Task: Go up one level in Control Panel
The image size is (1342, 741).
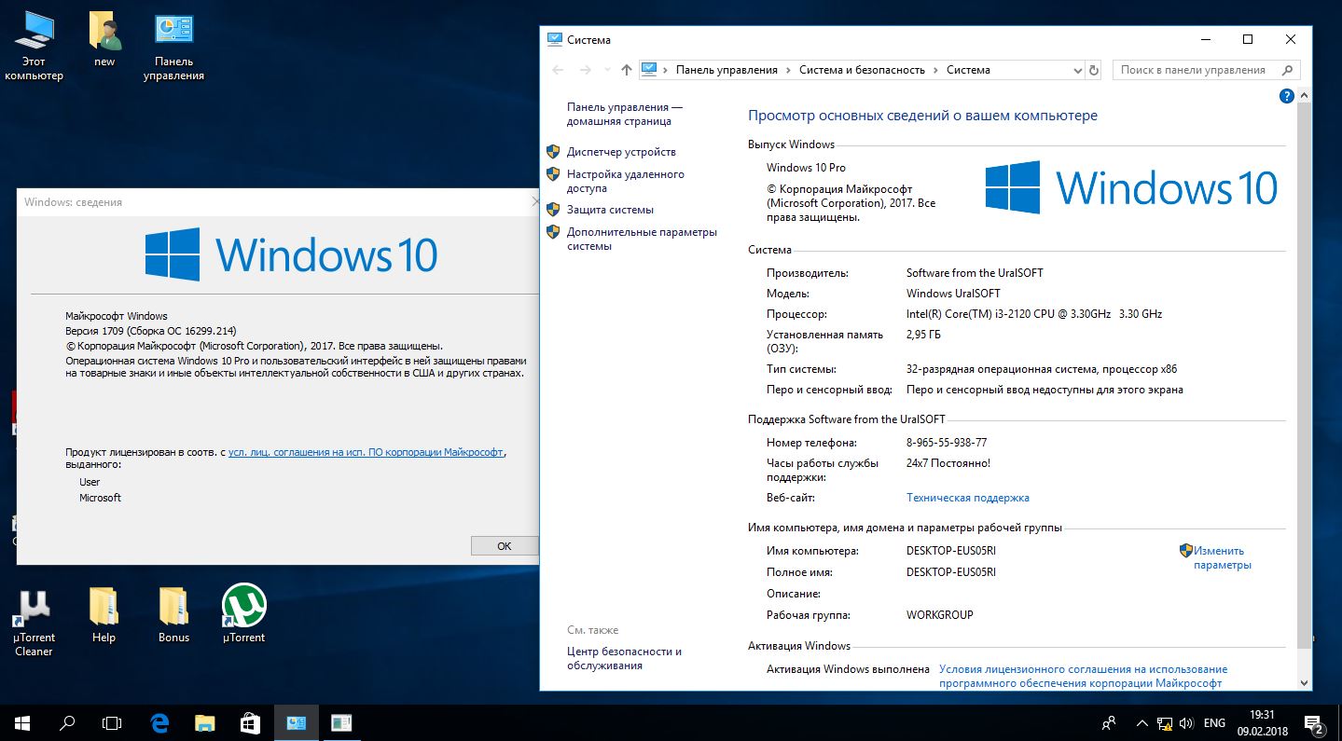Action: click(626, 70)
